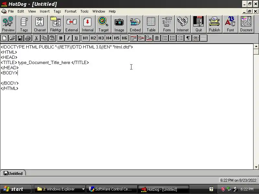The width and height of the screenshot is (259, 194).
Task: Apply H5 heading tag
Action: [x=117, y=38]
